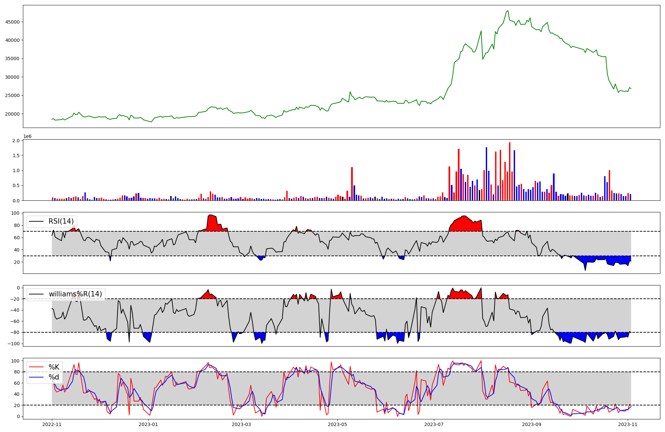Click the williams%R(14) legend label

point(75,294)
